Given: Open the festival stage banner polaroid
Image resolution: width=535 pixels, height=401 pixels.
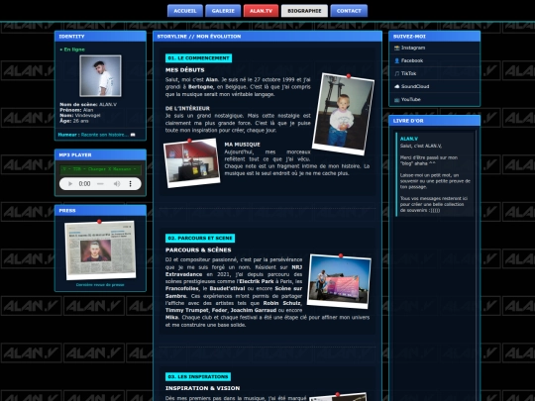Looking at the screenshot, I should [339, 281].
